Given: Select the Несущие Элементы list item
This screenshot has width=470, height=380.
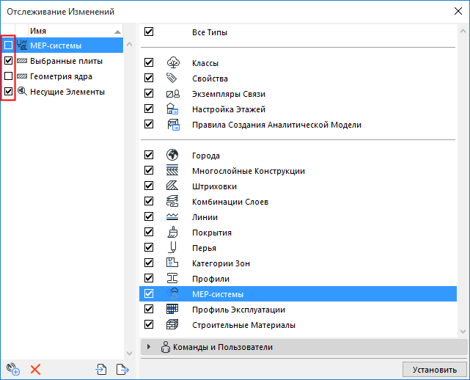Looking at the screenshot, I should (67, 92).
